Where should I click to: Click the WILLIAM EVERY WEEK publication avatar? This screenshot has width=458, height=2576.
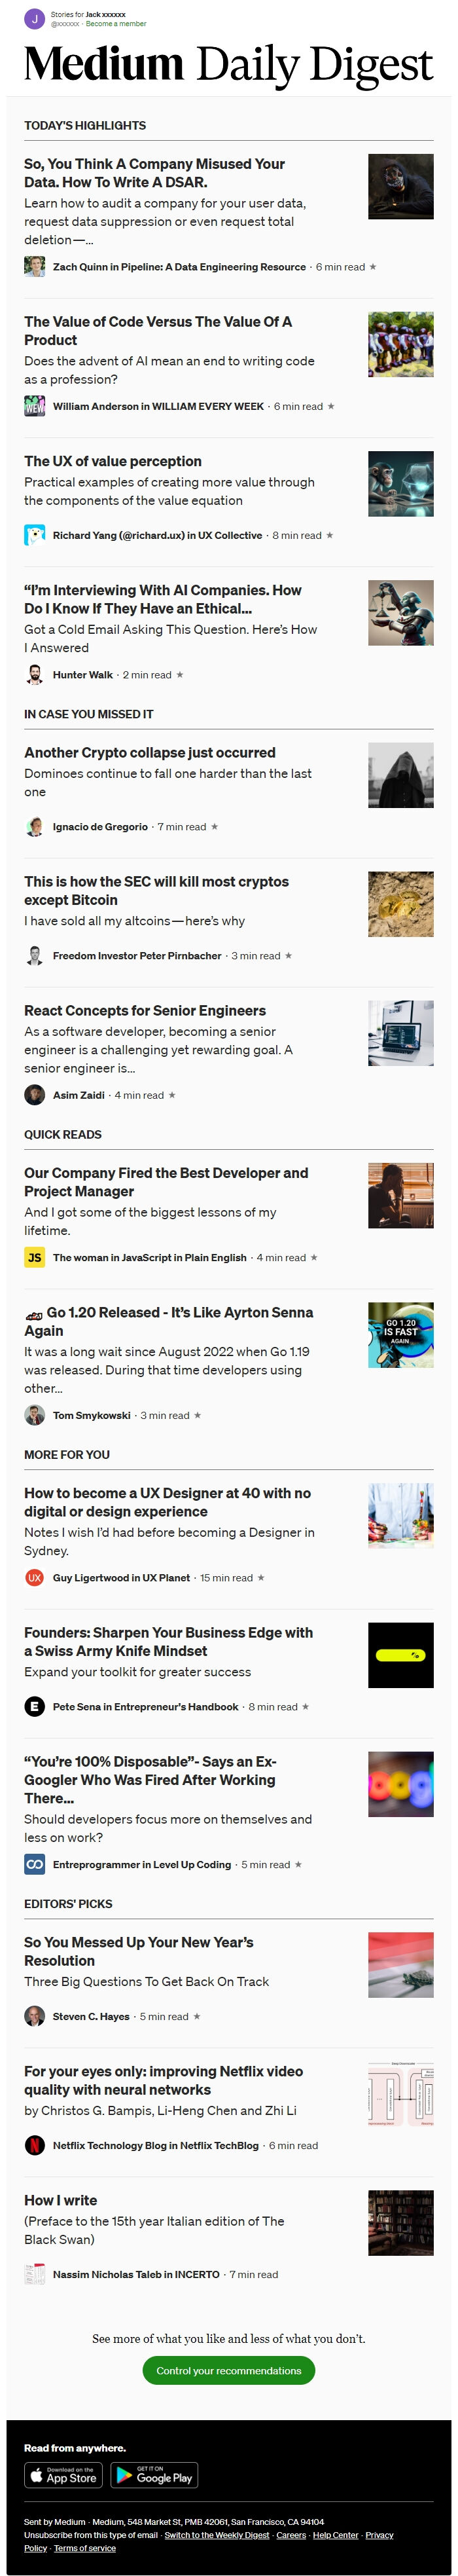point(35,406)
